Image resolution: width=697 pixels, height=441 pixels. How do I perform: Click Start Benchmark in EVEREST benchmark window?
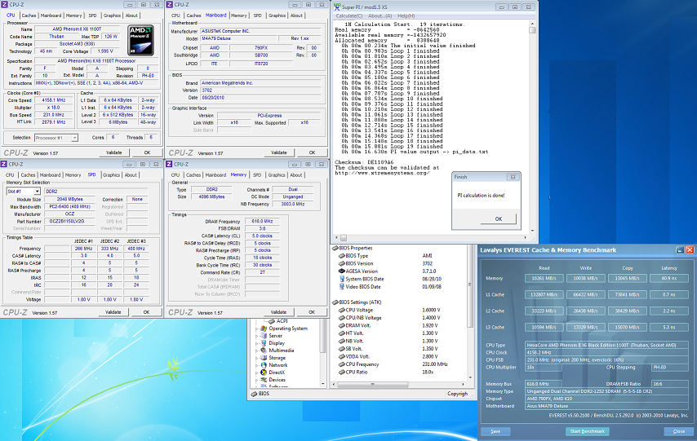[x=587, y=431]
